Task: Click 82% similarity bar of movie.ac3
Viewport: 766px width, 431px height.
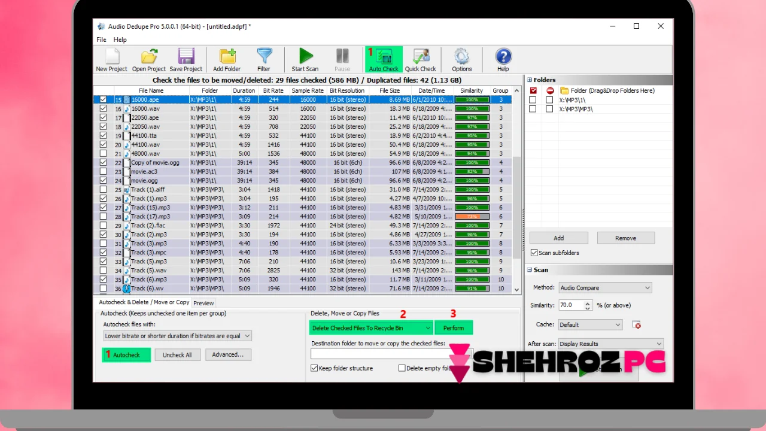Action: (472, 172)
